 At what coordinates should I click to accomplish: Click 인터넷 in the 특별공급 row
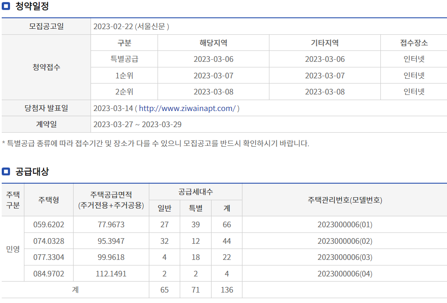tap(414, 59)
